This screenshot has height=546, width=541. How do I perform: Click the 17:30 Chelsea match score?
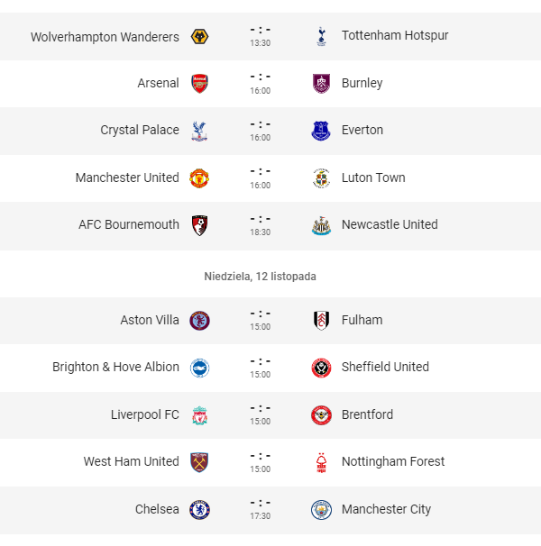[x=260, y=509]
